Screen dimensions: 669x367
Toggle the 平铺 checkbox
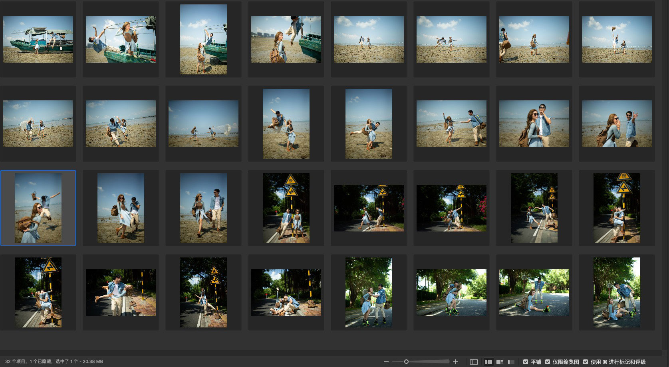tap(526, 362)
